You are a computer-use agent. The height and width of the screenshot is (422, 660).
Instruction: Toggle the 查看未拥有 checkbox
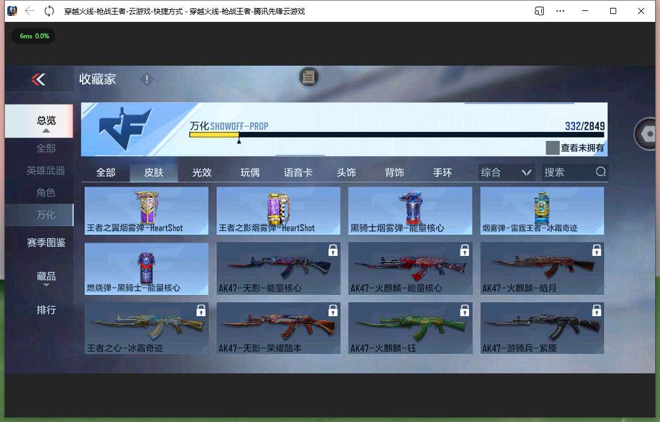point(552,148)
